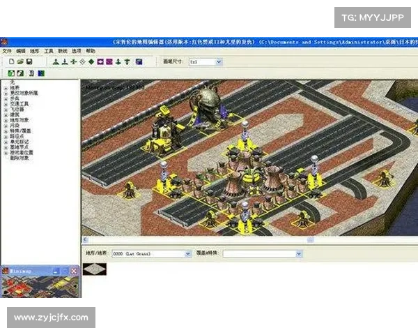Click the dark blue icon ending the top toolbar

(x=139, y=61)
